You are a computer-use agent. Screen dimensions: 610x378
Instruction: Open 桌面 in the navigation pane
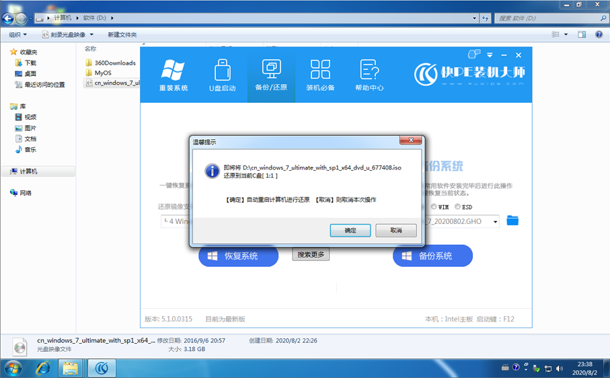tap(26, 73)
